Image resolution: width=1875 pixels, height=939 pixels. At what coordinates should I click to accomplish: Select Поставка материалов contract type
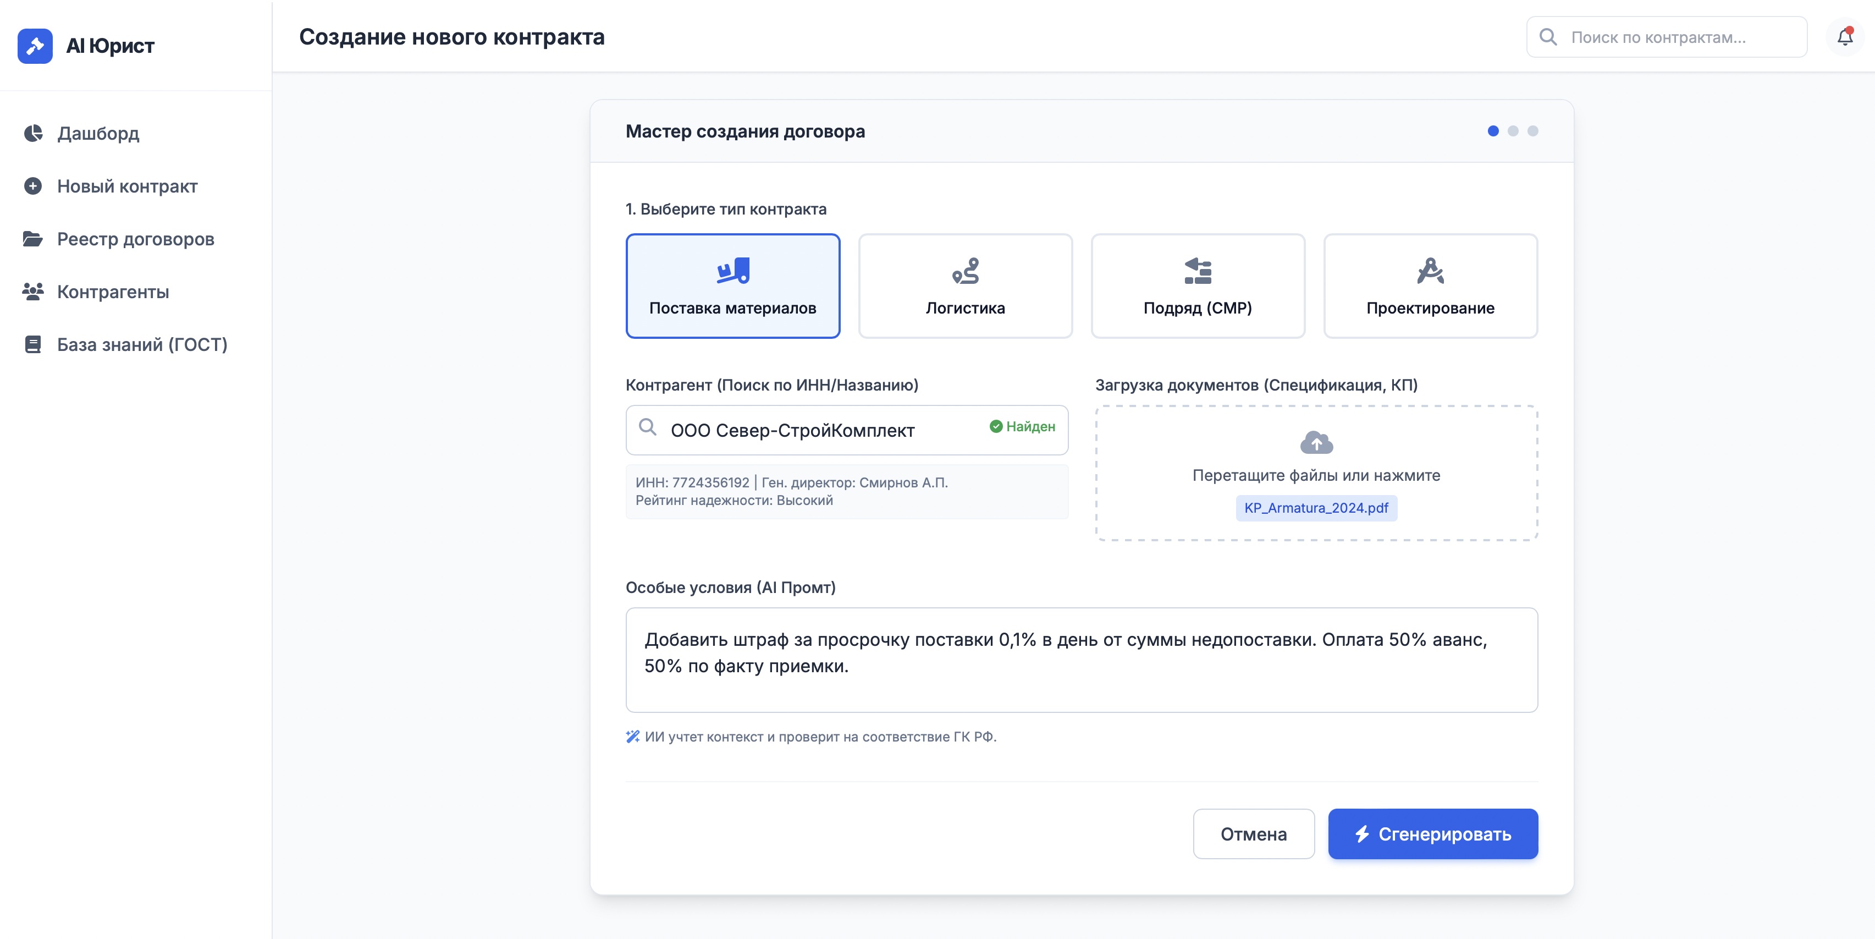click(733, 286)
